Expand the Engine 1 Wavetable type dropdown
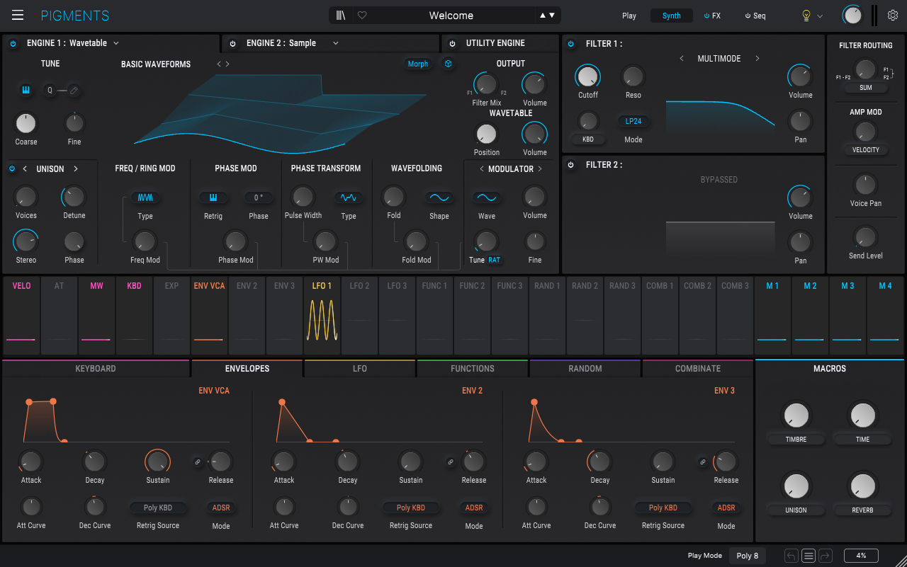This screenshot has height=567, width=907. click(116, 43)
